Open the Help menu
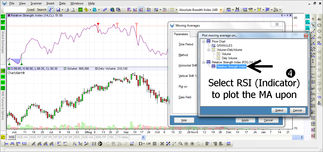This screenshot has height=152, width=323. (x=91, y=3)
